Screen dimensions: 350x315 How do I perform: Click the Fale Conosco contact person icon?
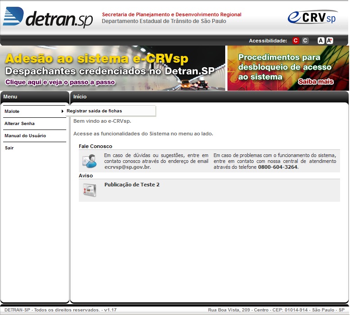(x=90, y=161)
